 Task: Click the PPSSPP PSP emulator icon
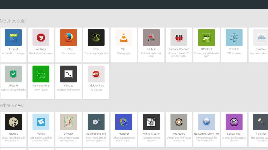(x=234, y=37)
